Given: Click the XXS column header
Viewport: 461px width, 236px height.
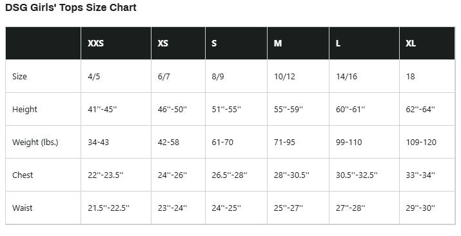Looking at the screenshot, I should click(95, 43).
